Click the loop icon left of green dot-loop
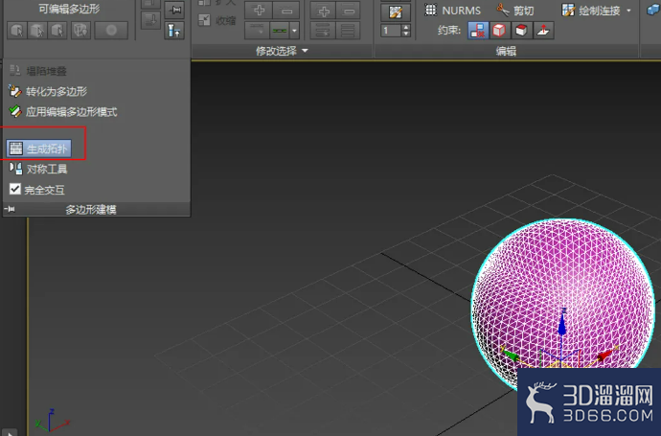Screen dimensions: 661x436 pos(257,31)
